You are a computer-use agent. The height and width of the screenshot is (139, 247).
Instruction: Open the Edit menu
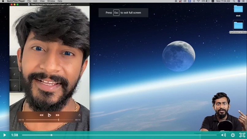coord(35,1)
